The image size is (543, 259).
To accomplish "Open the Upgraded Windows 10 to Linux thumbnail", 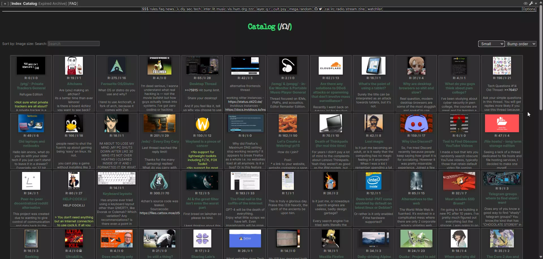I will [160, 66].
